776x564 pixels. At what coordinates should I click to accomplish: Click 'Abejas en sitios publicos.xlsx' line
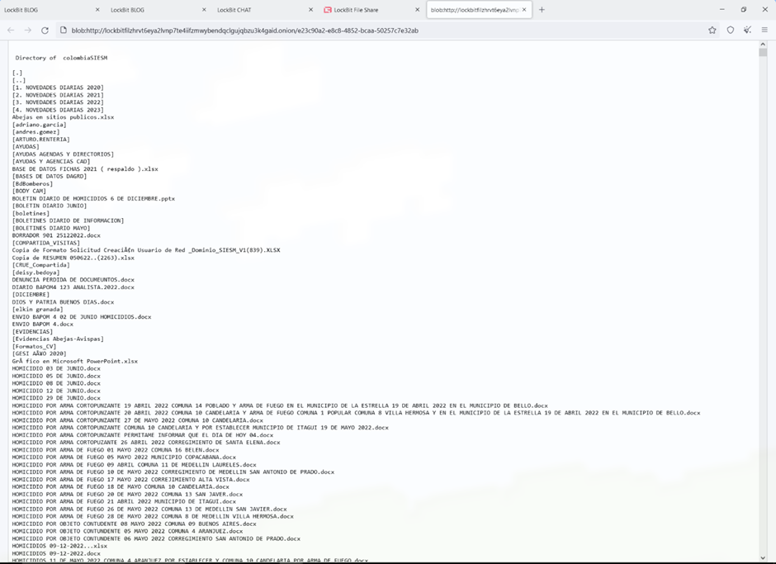coord(63,117)
